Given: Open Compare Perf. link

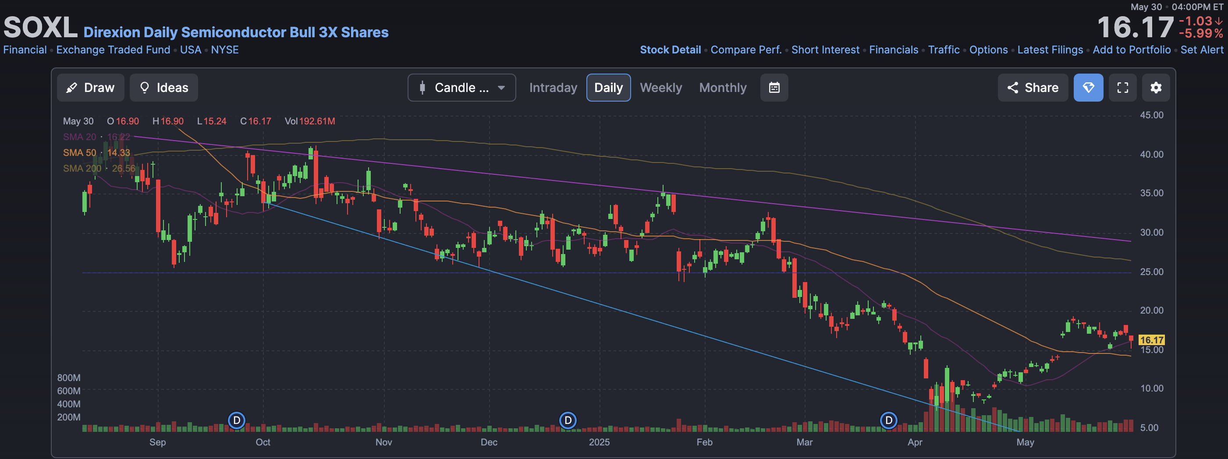Looking at the screenshot, I should pyautogui.click(x=746, y=49).
